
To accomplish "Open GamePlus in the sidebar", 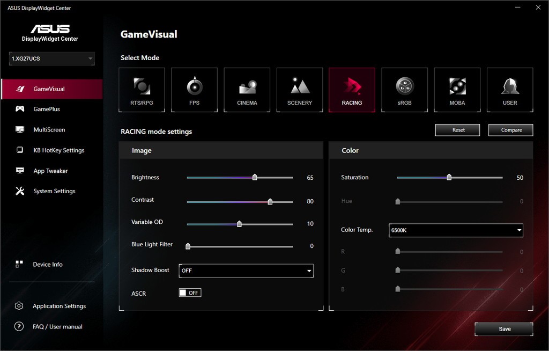I will coord(47,109).
